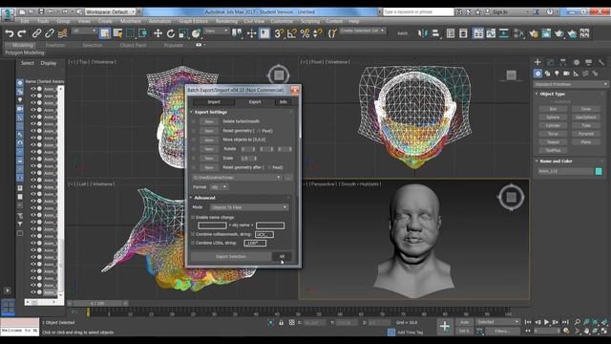The image size is (611, 344).
Task: Toggle the Angle Snap icon
Action: tap(292, 33)
